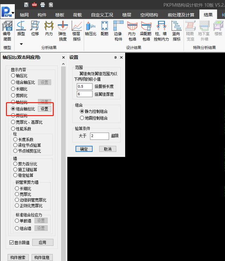Image resolution: width=225 pixels, height=261 pixels.
Task: Show 内力 internal force results
Action: click(x=49, y=28)
